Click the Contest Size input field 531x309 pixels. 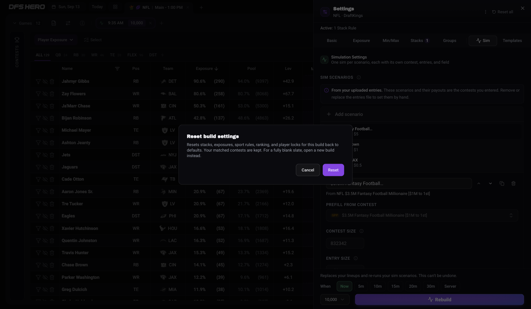345,243
